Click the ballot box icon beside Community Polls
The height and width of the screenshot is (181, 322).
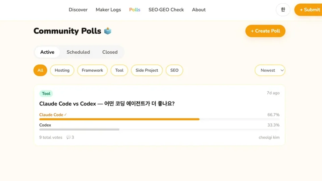tap(108, 31)
